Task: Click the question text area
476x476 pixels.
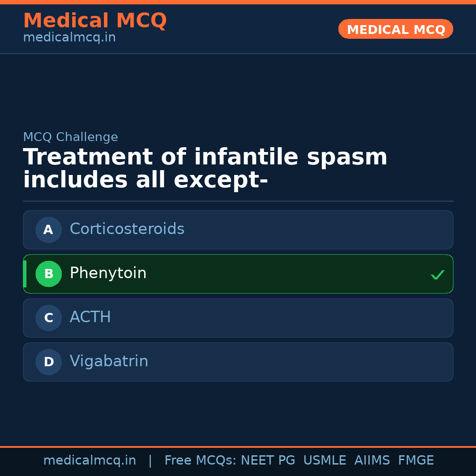Action: 205,167
